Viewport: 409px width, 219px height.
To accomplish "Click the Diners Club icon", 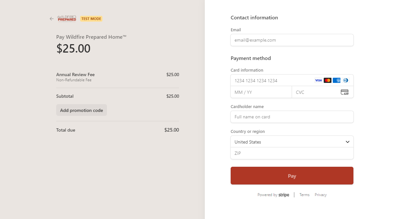I will click(346, 80).
